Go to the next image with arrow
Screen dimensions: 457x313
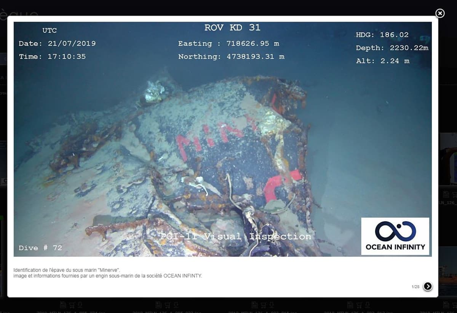(428, 286)
